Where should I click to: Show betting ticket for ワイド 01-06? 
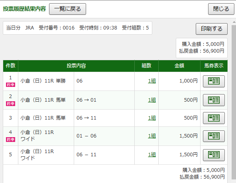[x=214, y=136]
